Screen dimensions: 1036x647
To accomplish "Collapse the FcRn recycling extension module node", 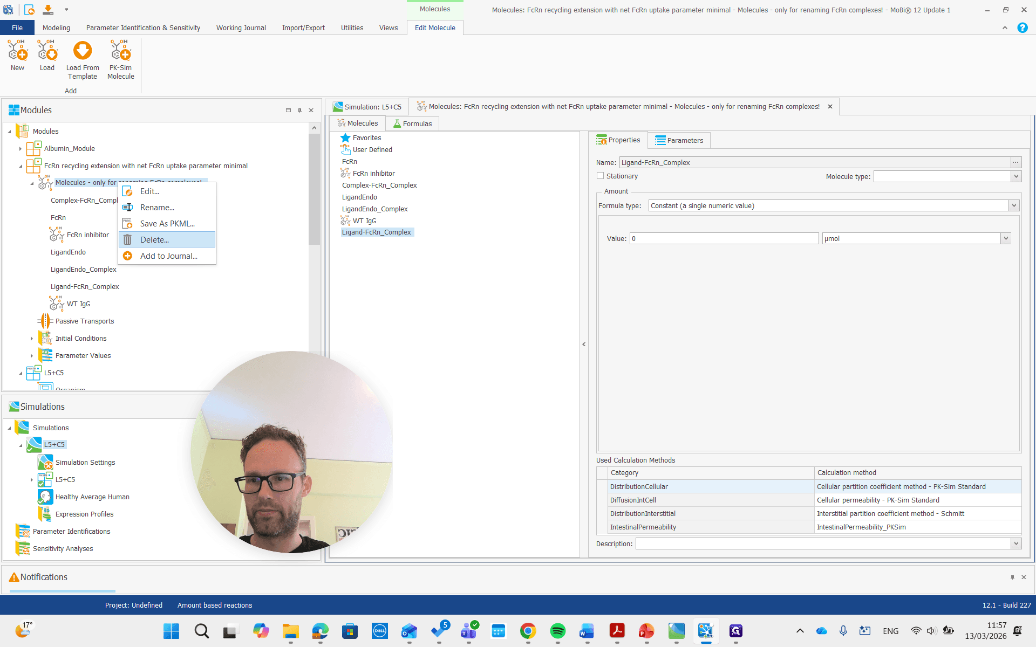I will coord(21,166).
